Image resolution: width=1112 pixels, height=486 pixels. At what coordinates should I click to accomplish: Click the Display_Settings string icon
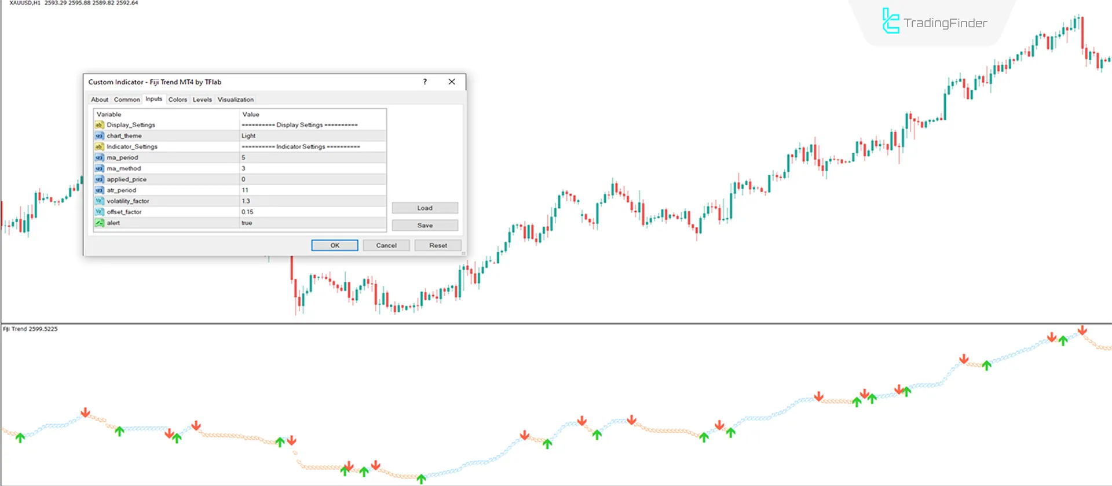99,125
